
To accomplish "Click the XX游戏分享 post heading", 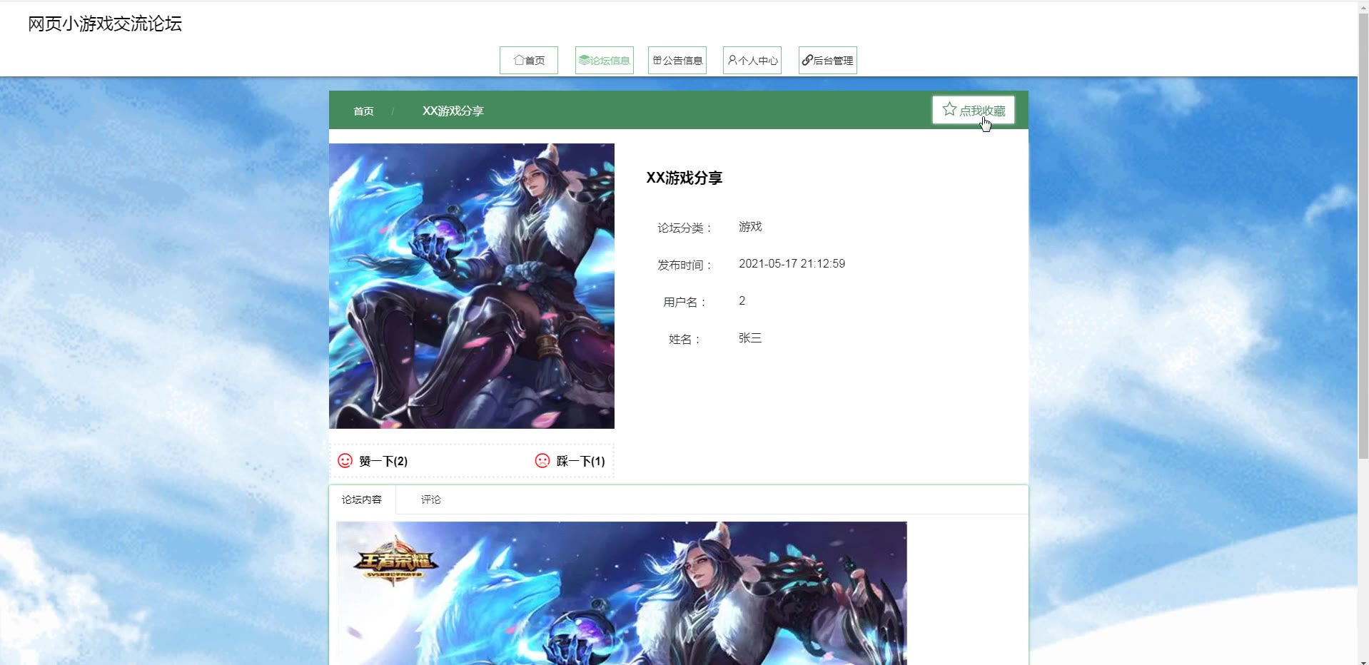I will point(684,178).
